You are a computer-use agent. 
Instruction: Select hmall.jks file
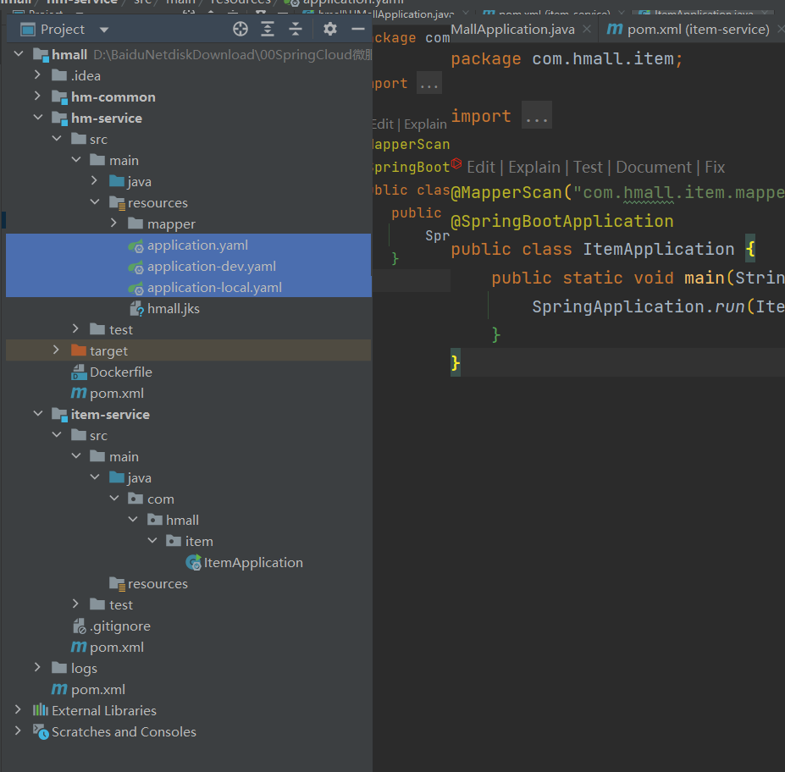[x=174, y=309]
